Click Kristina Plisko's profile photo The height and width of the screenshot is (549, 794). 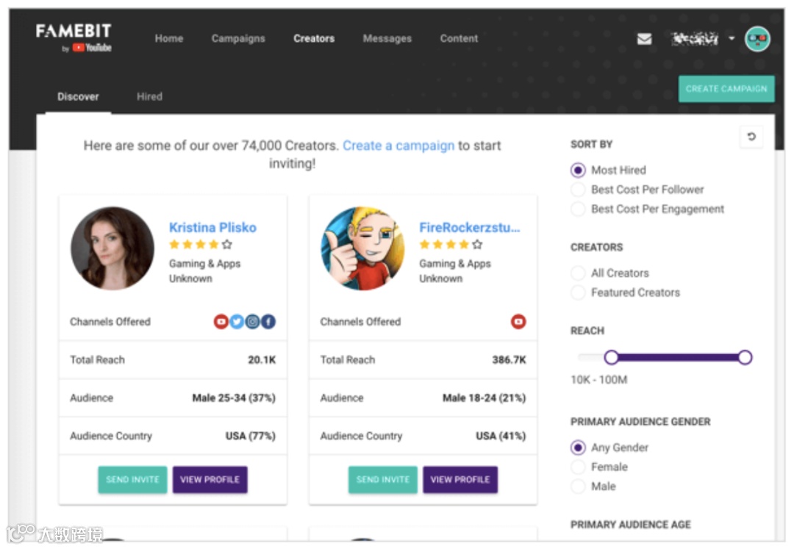click(x=112, y=248)
